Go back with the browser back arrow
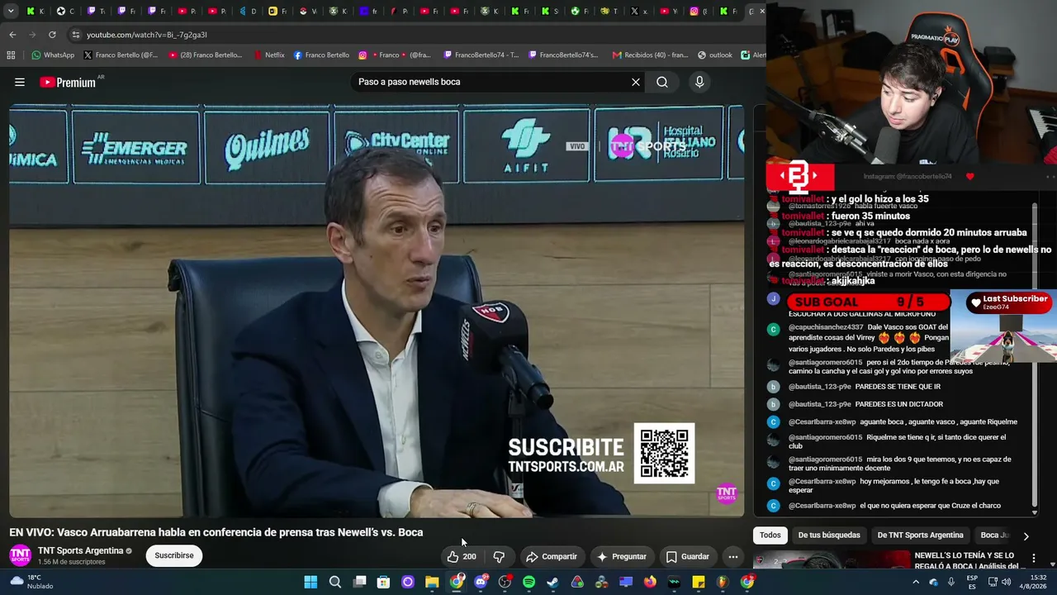1057x595 pixels. point(12,35)
